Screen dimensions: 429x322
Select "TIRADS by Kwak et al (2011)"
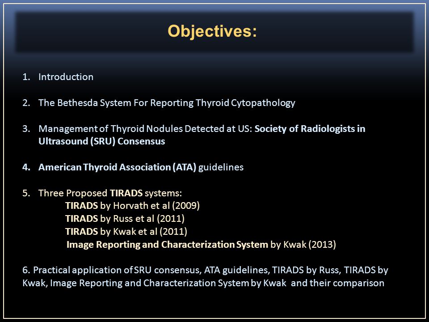tap(126, 232)
